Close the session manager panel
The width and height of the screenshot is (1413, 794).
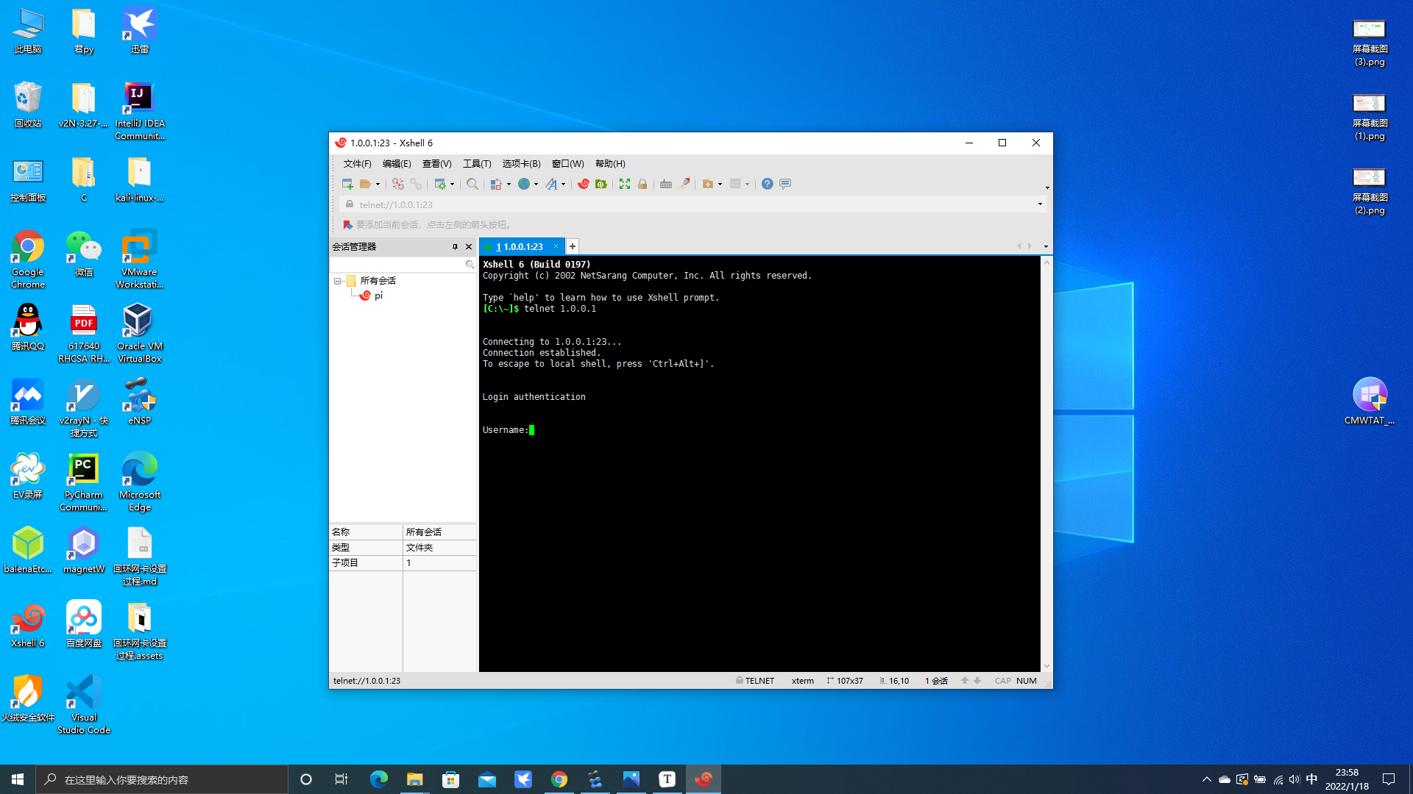[x=469, y=247]
